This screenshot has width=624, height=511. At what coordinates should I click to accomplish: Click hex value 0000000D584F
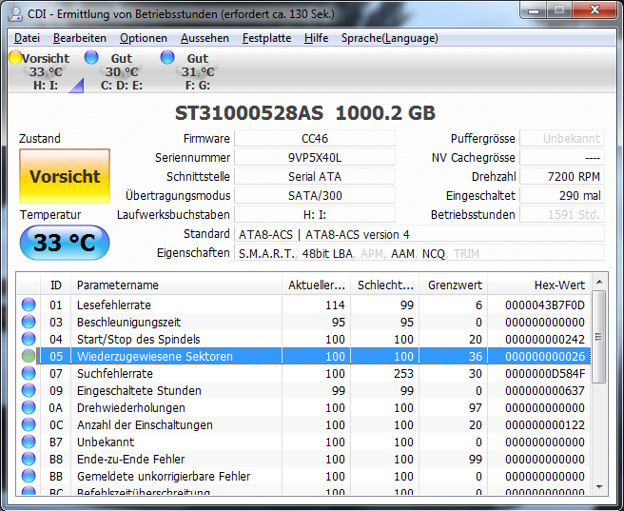[545, 373]
